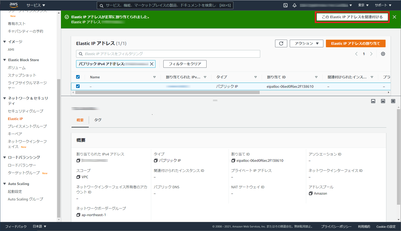Open the notifications bell

295,5
